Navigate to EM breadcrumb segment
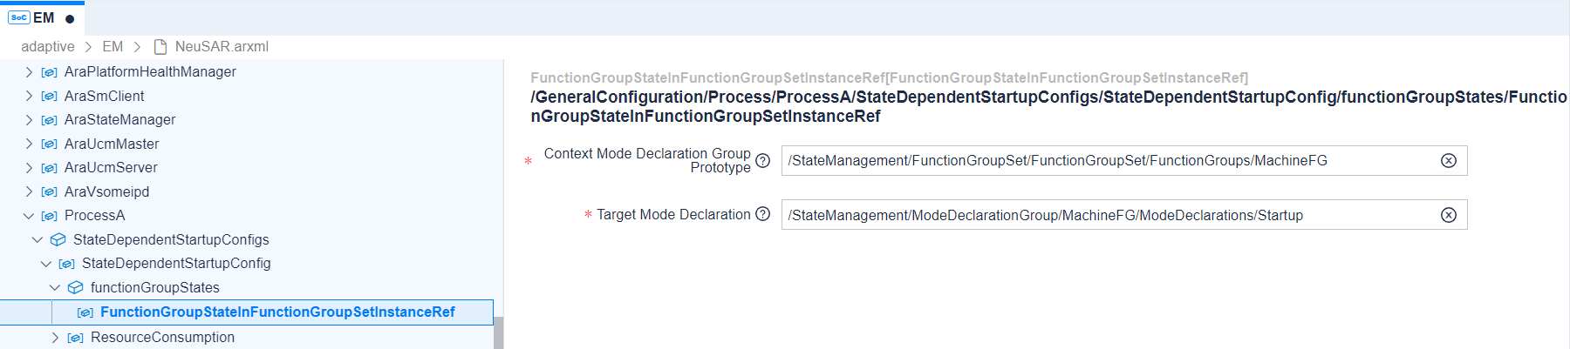 (x=113, y=47)
